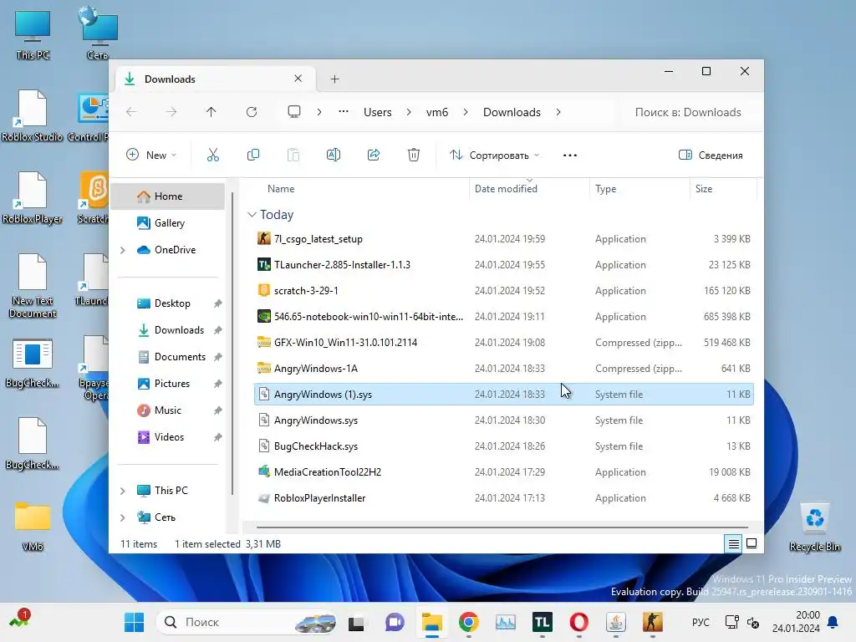Select file 7l_csgo_latest_setup
The width and height of the screenshot is (856, 642).
tap(503, 238)
